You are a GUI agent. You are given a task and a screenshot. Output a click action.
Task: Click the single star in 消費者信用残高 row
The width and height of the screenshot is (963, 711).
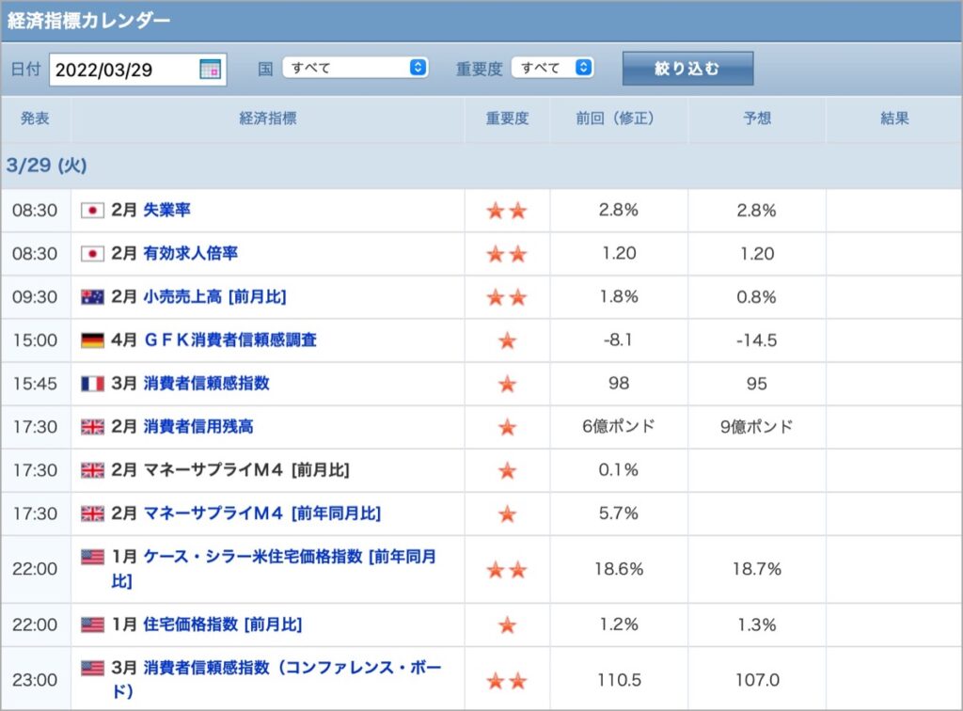507,427
